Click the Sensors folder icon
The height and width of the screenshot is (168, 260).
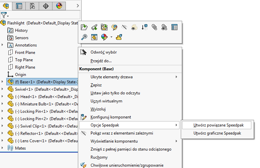pyautogui.click(x=10, y=38)
